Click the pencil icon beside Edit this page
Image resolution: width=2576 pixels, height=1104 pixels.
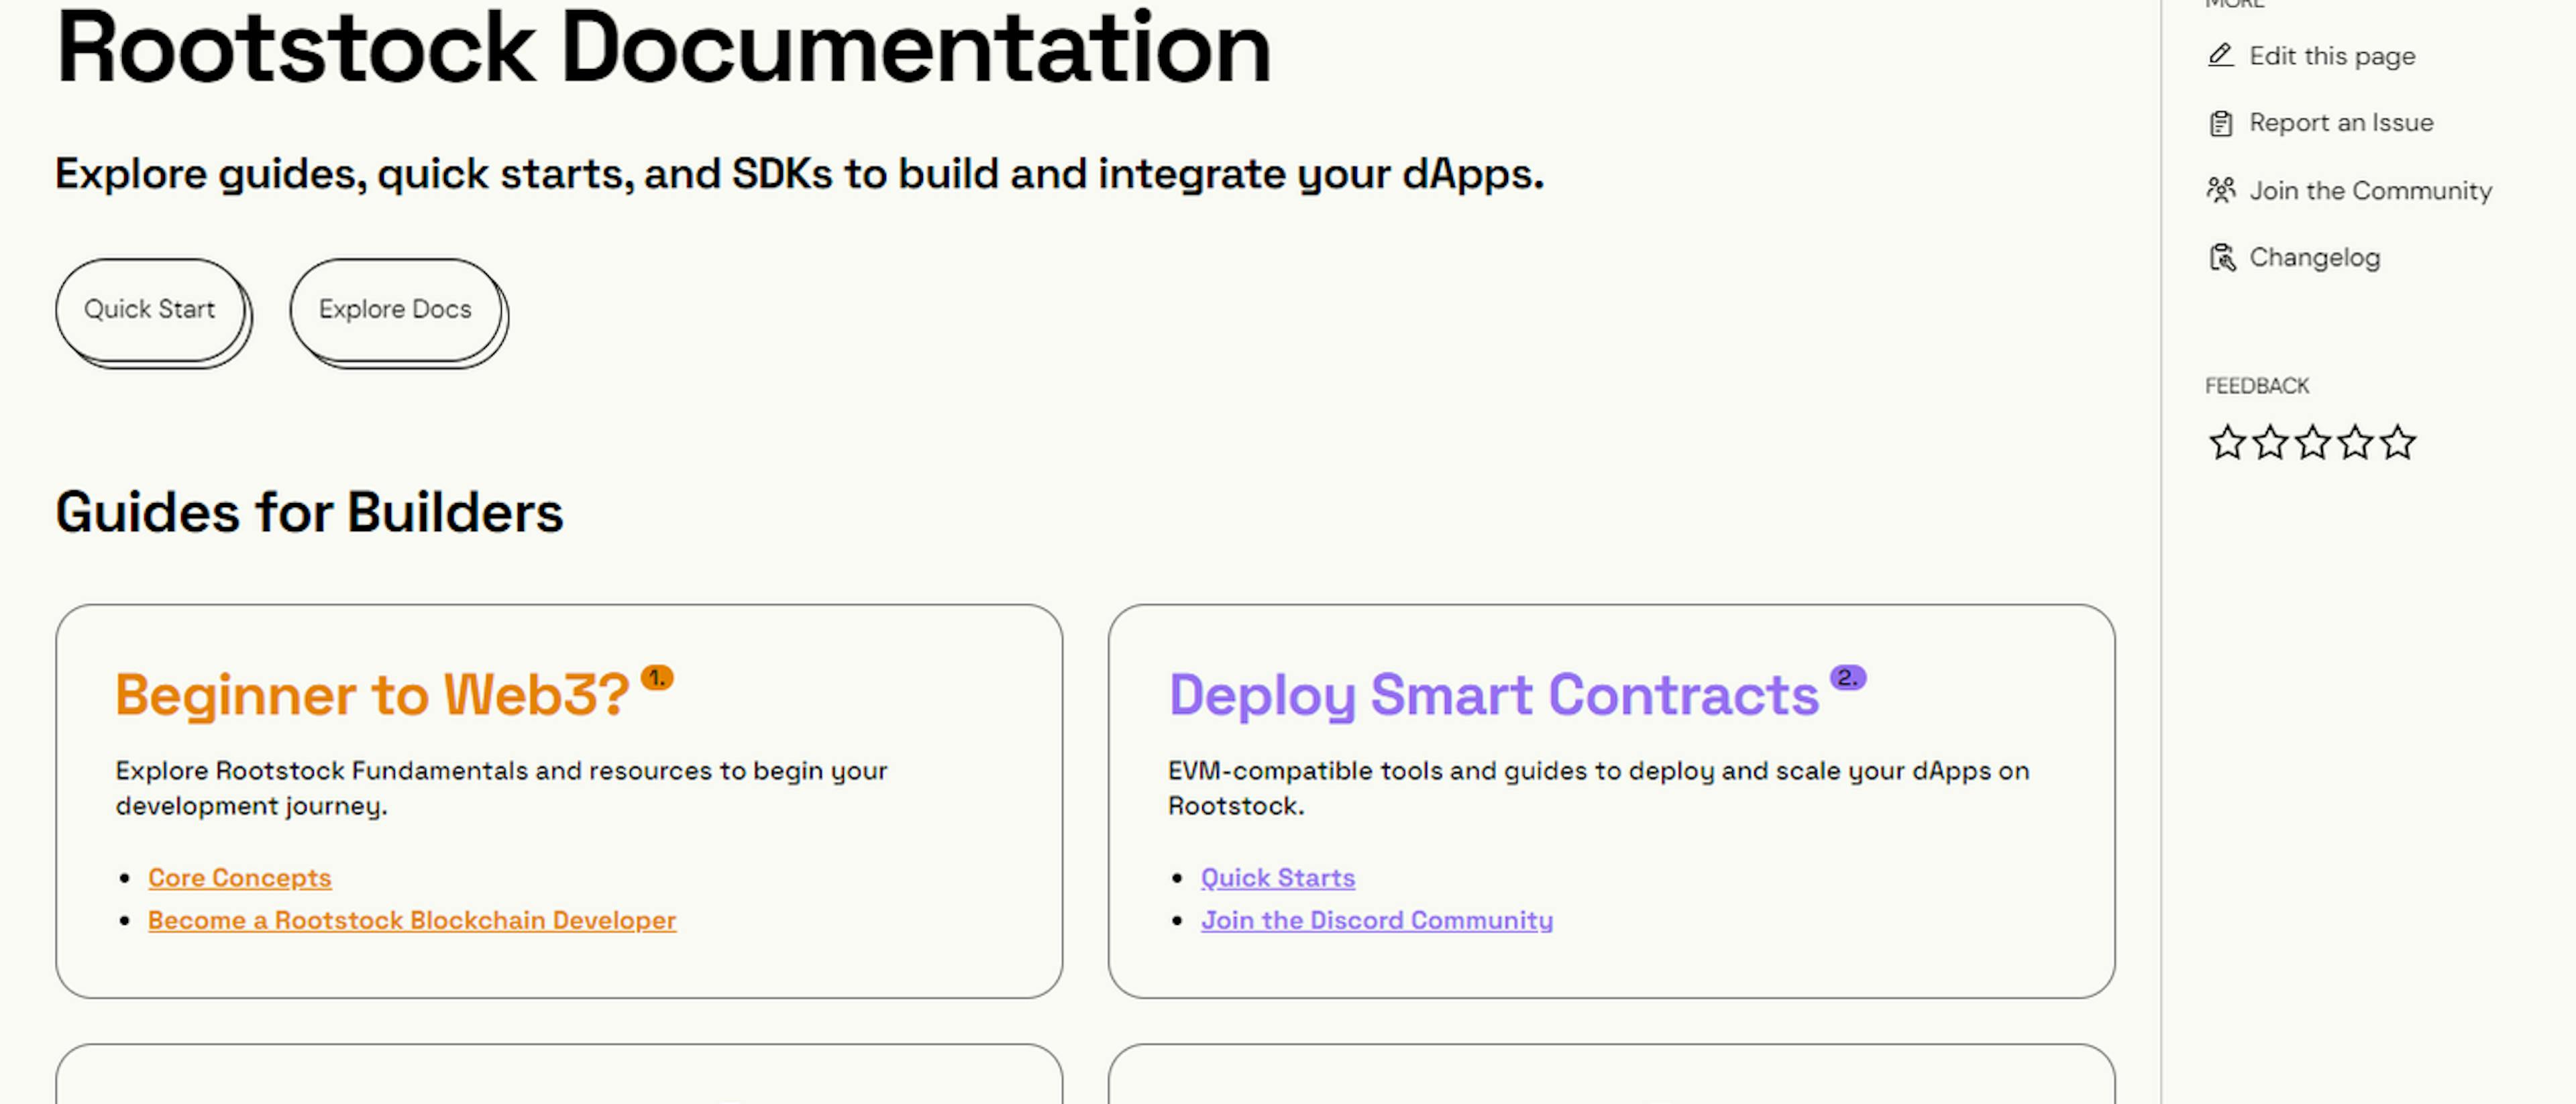tap(2220, 55)
